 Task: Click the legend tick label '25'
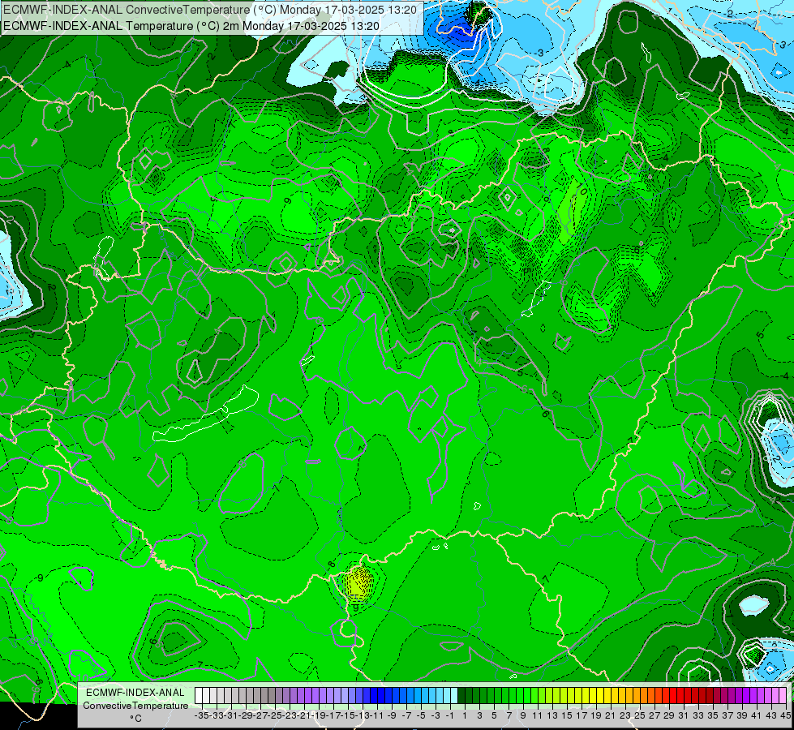click(640, 715)
